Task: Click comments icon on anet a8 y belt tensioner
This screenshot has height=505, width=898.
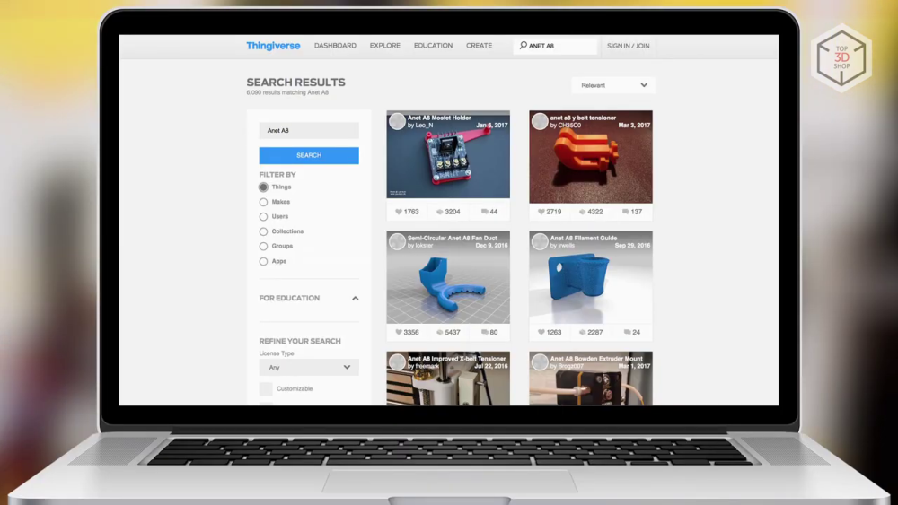Action: [625, 212]
